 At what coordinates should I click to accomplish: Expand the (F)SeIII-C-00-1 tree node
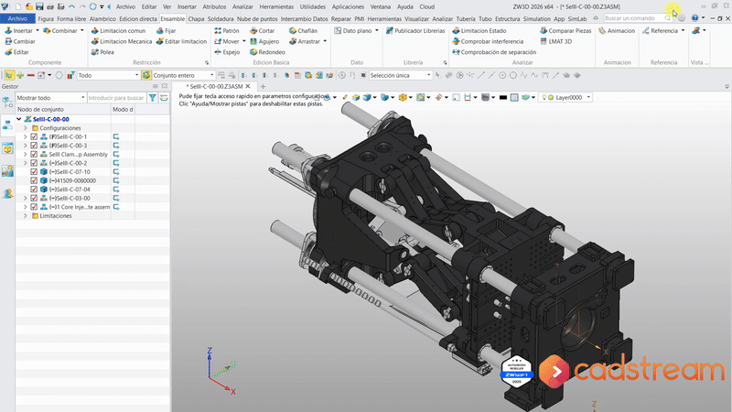click(x=26, y=136)
